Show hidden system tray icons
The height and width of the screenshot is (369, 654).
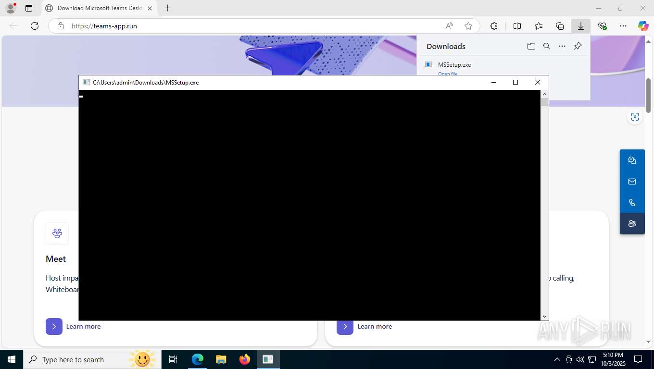pyautogui.click(x=557, y=359)
